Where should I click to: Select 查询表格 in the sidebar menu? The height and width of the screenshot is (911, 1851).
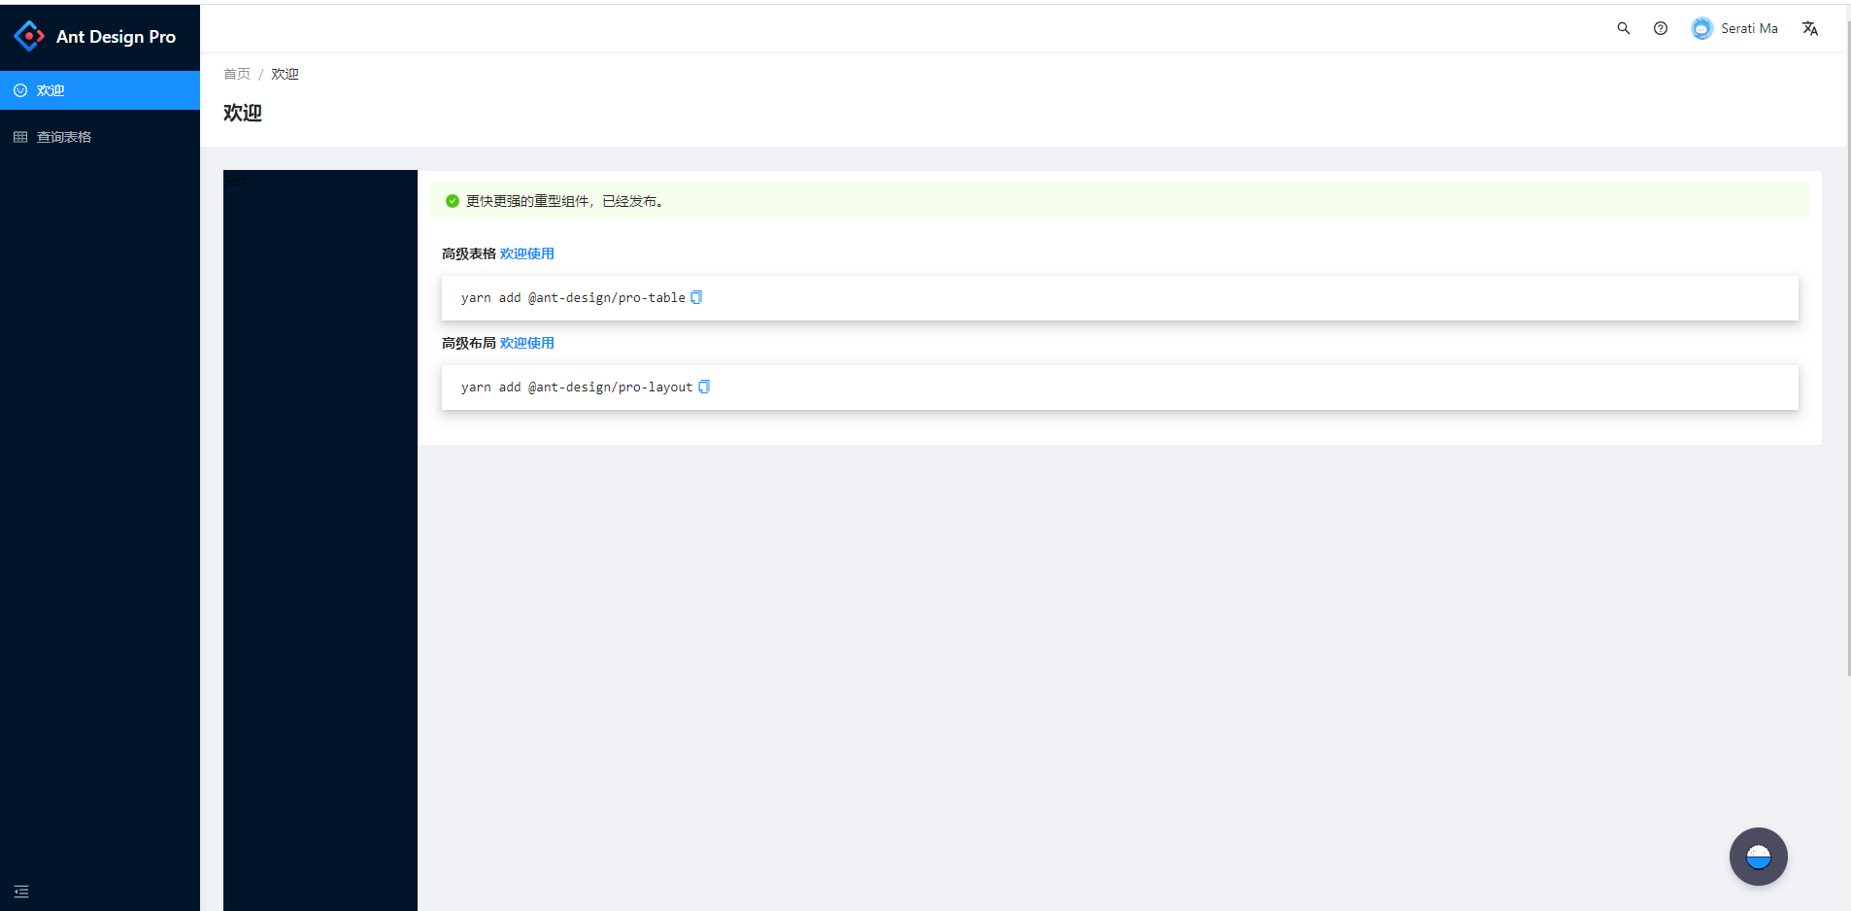[64, 136]
